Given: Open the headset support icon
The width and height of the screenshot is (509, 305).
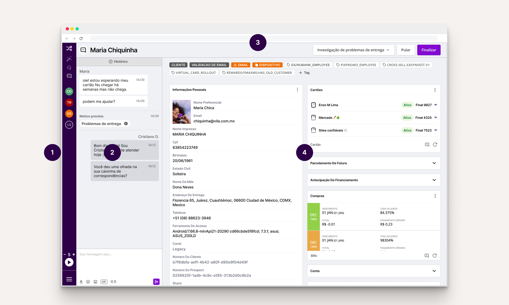Looking at the screenshot, I should click(x=69, y=67).
